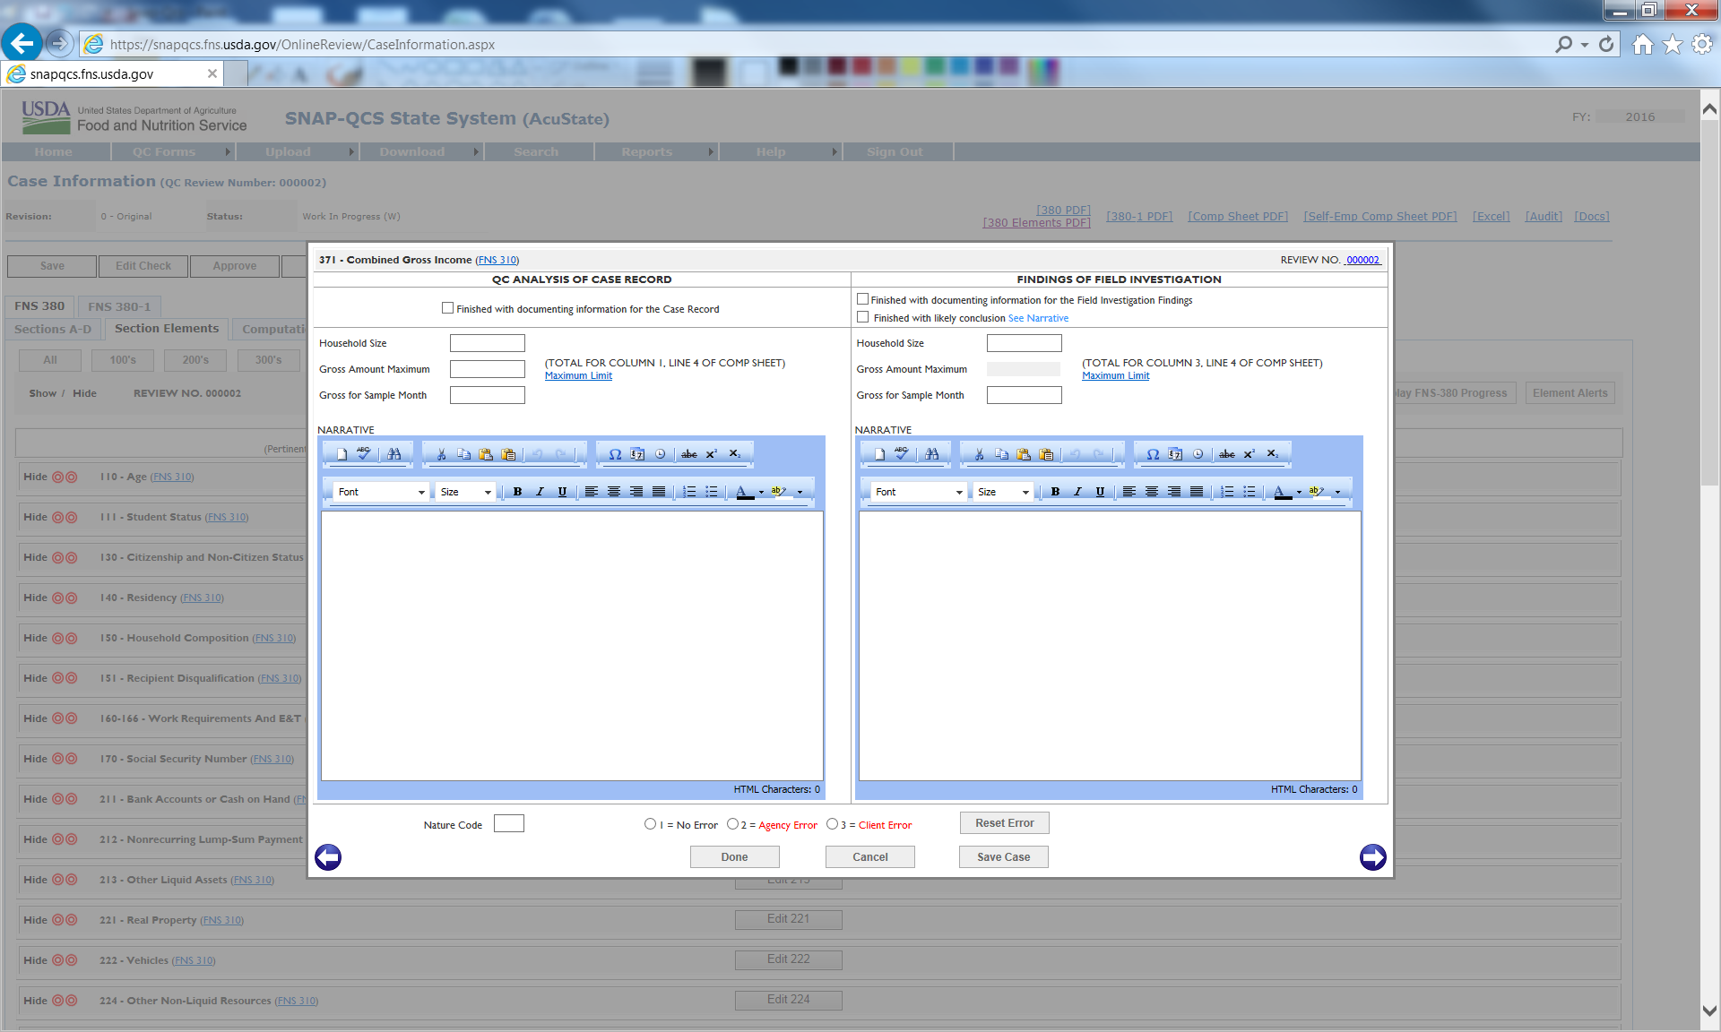Click the Save Case button
Viewport: 1721px width, 1032px height.
tap(1003, 857)
